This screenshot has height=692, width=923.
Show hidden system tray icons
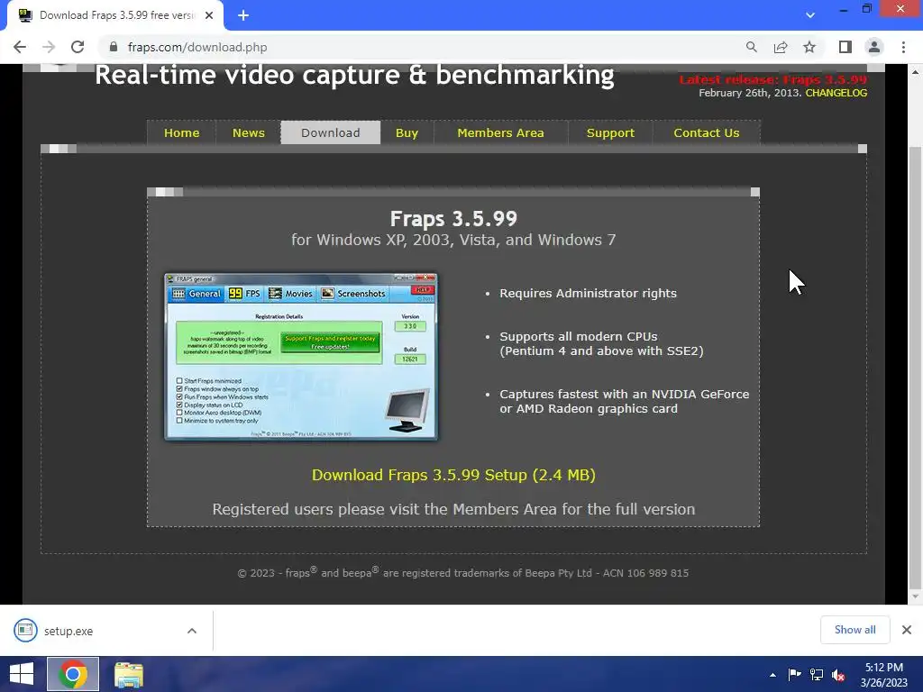pyautogui.click(x=772, y=675)
